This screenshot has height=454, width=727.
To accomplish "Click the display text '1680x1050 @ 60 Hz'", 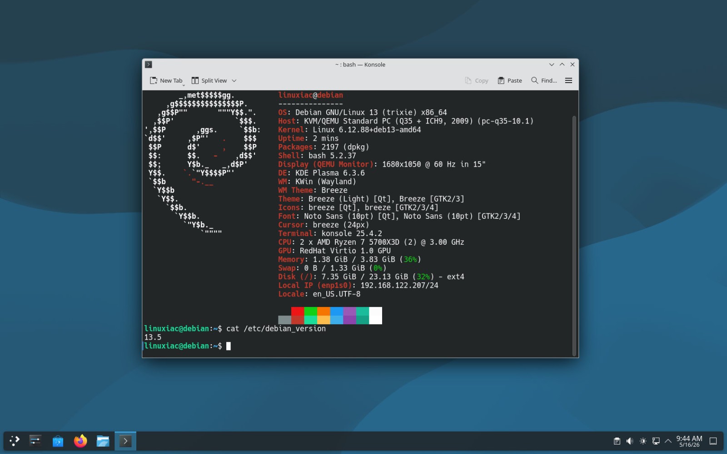I will [x=418, y=164].
